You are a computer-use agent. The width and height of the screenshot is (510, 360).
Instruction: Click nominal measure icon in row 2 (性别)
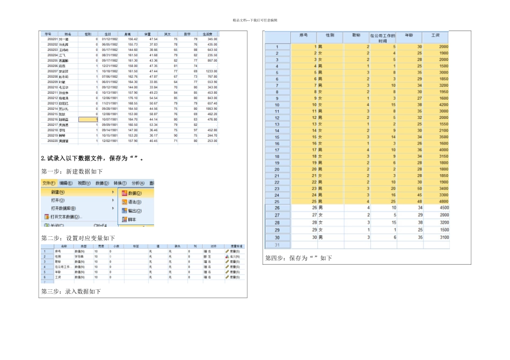[x=227, y=257]
